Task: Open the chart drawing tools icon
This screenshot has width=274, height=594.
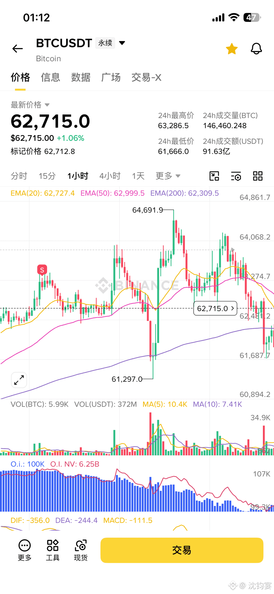Action: tap(214, 176)
